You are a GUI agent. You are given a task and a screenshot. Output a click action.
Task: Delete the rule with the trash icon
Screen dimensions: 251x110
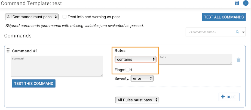tap(238, 60)
